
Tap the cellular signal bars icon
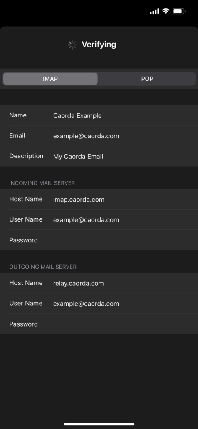coord(155,12)
